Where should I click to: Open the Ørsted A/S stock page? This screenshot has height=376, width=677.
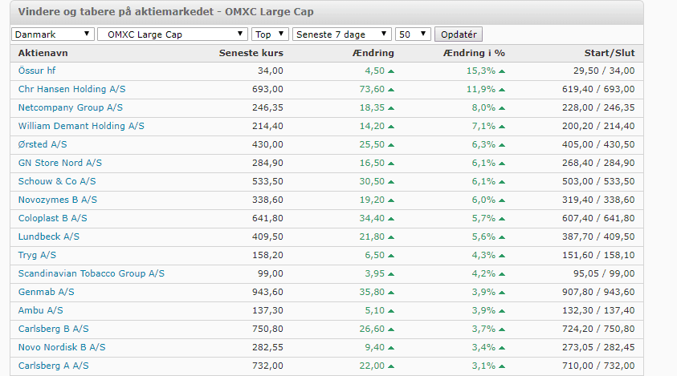43,144
